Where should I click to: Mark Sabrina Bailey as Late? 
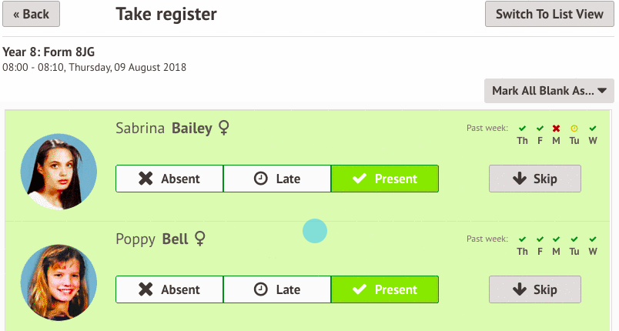tap(277, 179)
